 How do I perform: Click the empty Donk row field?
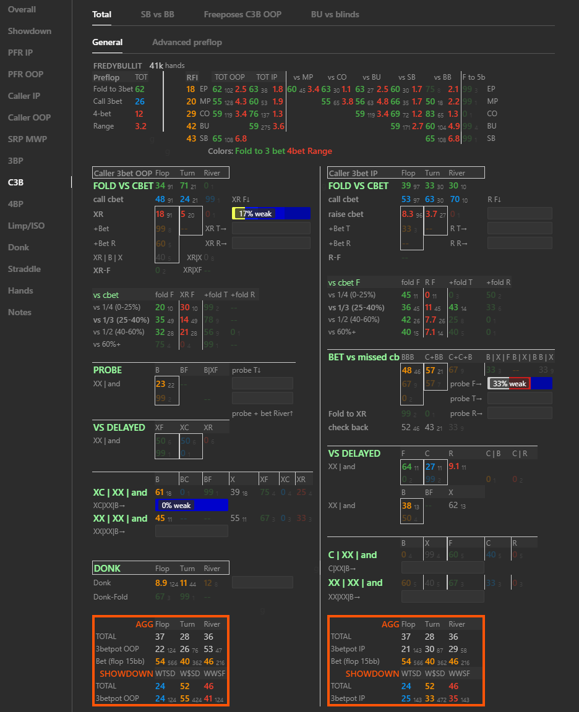pyautogui.click(x=262, y=582)
